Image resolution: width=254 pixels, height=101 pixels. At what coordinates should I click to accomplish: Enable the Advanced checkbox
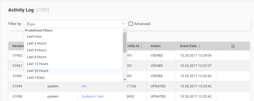click(x=130, y=24)
